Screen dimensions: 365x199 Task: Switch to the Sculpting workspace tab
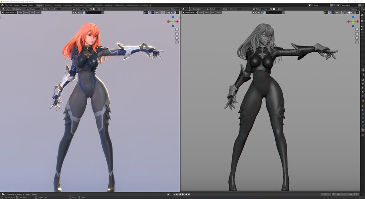tap(57, 5)
